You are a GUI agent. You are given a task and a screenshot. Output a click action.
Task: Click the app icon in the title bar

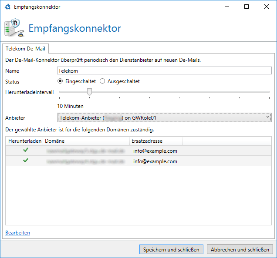(x=7, y=7)
